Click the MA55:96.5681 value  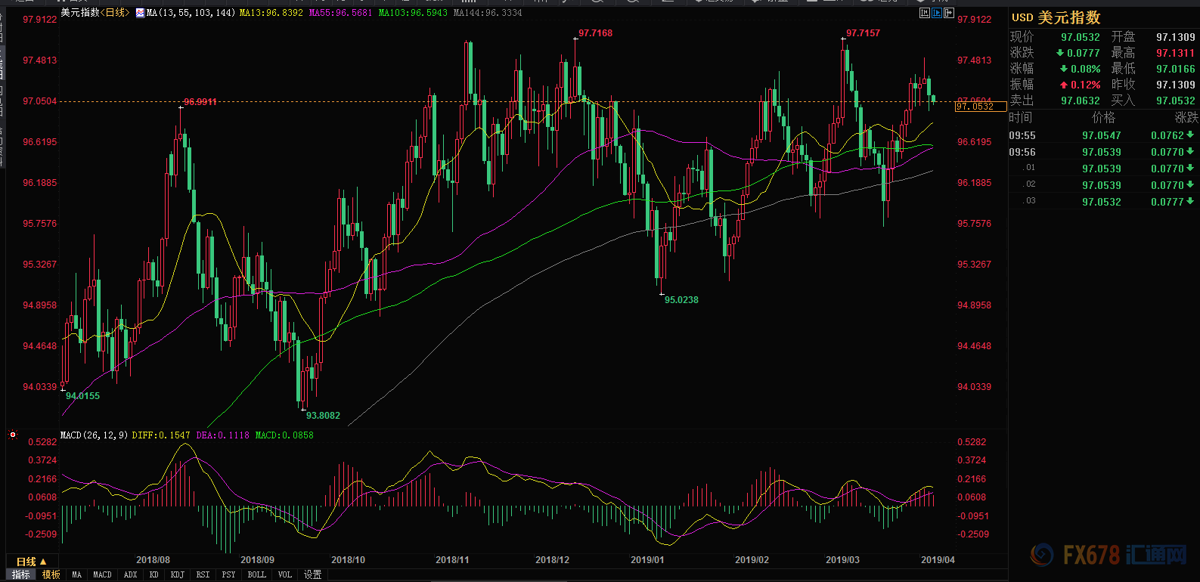click(340, 13)
